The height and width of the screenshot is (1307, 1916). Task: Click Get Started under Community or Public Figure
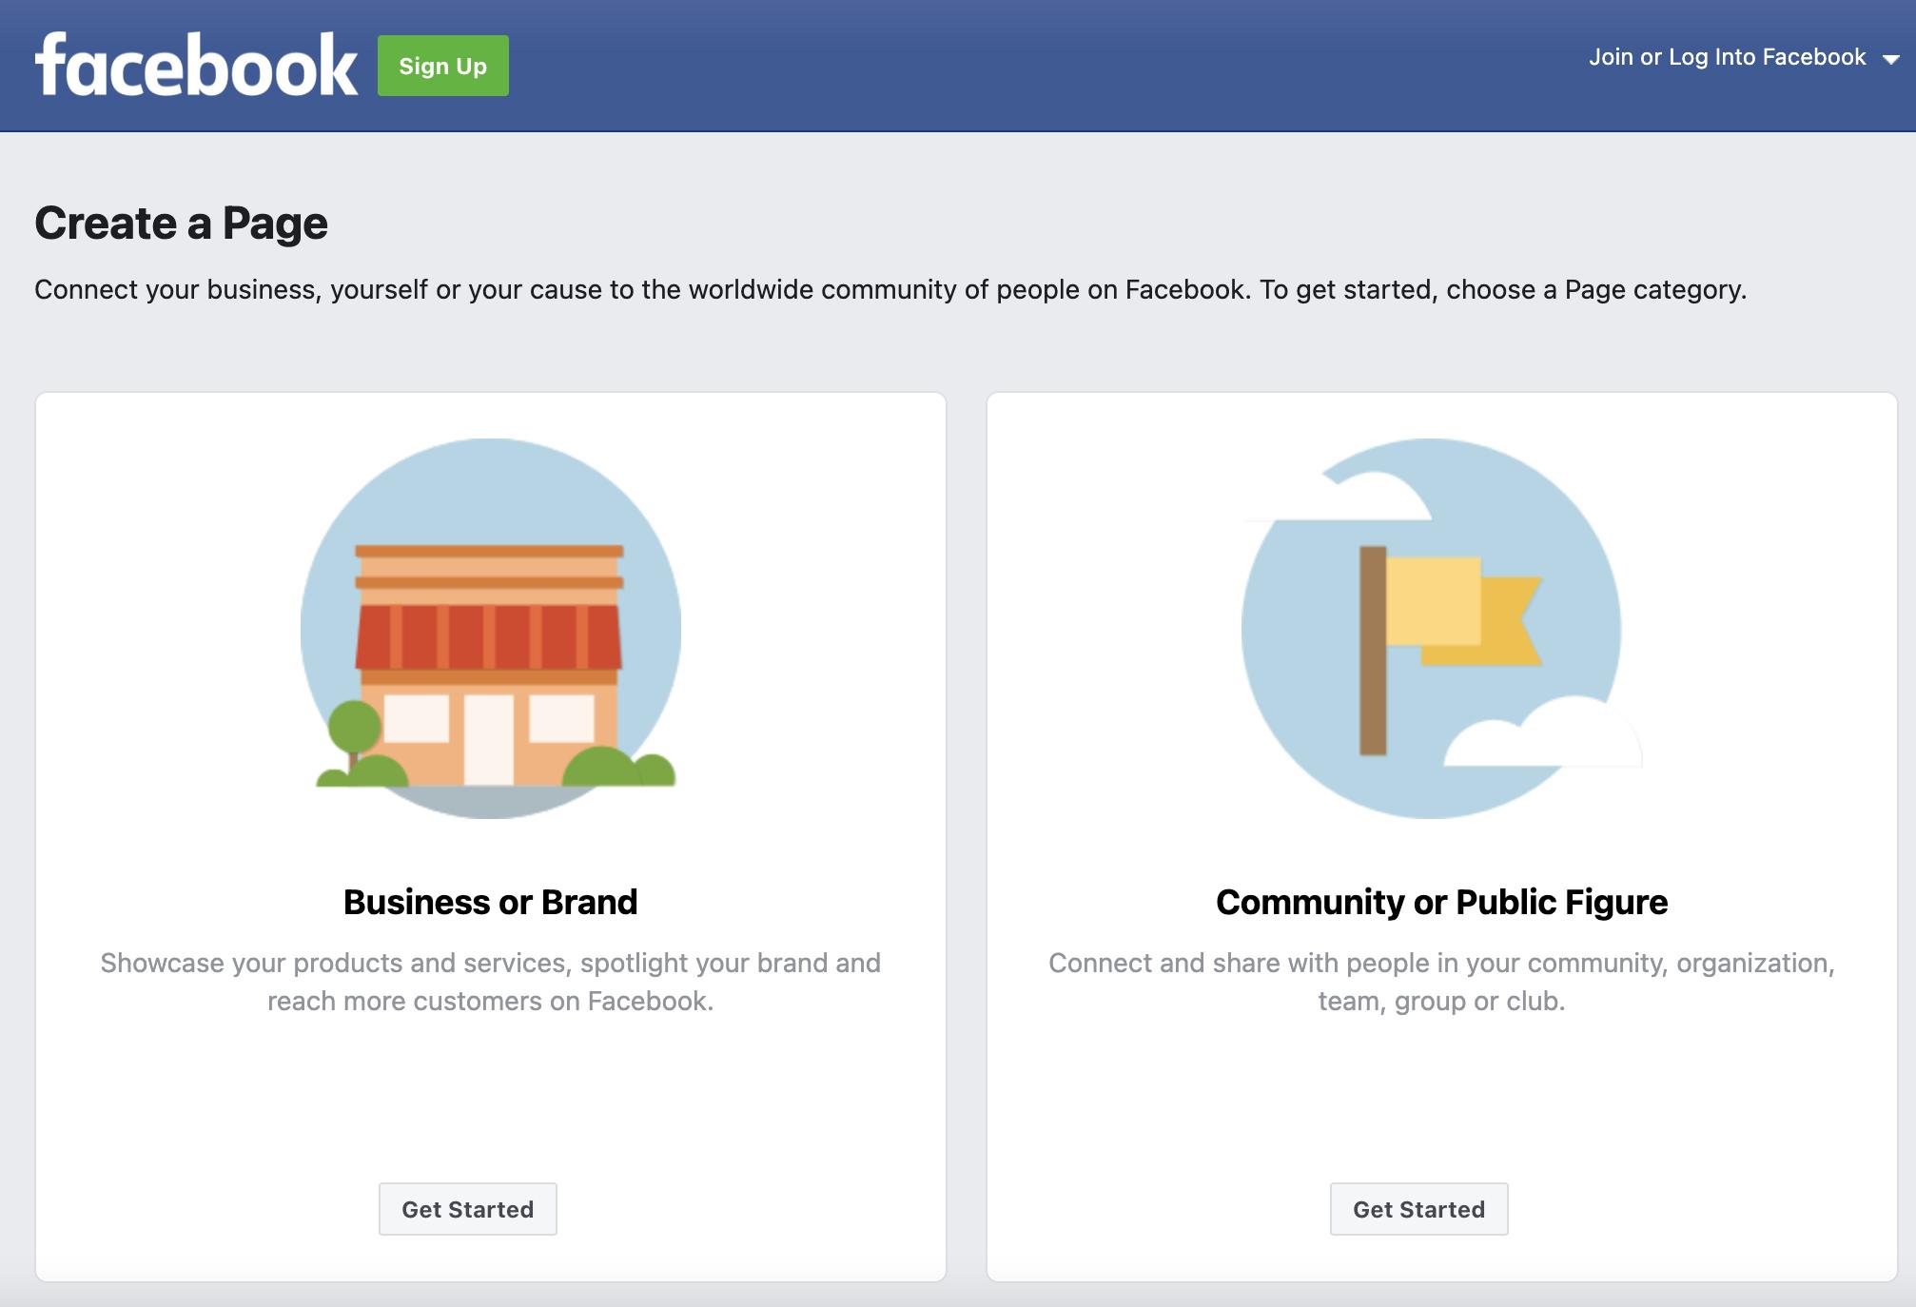(x=1418, y=1209)
